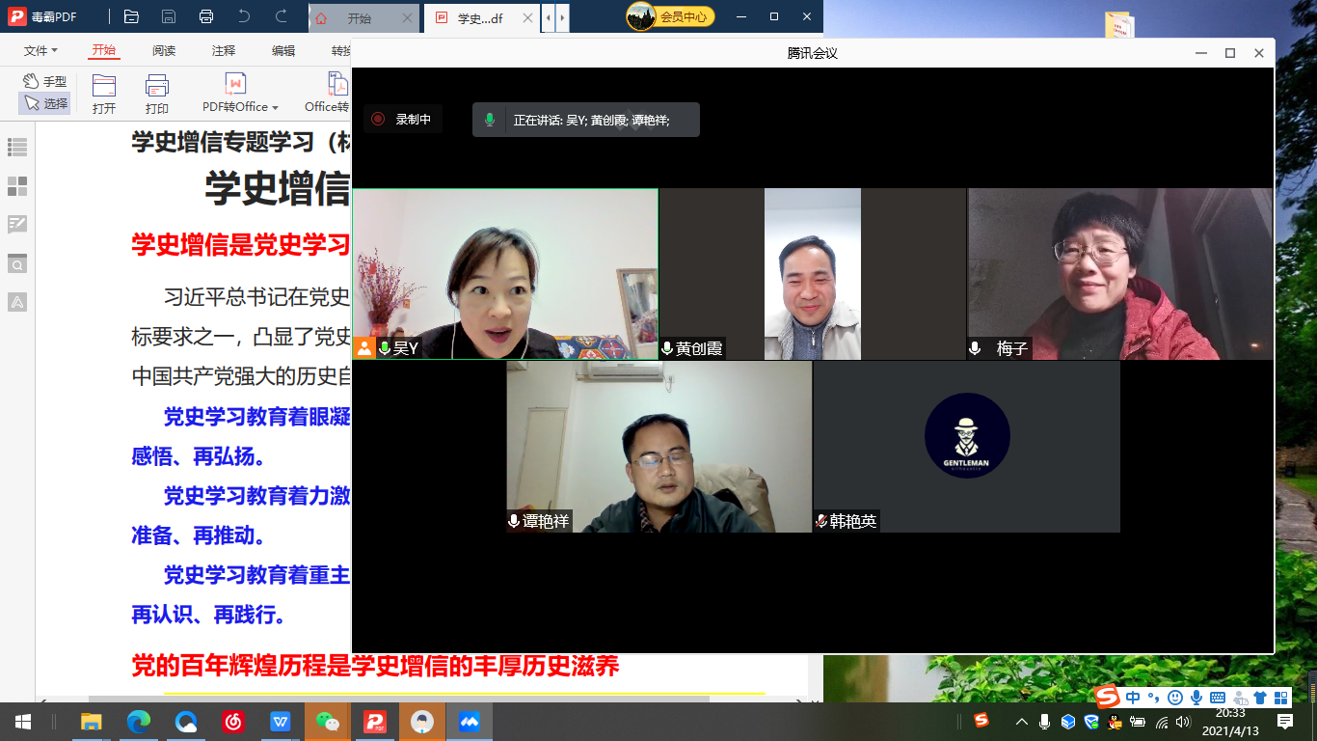Open the 注释 ribbon tab
Viewport: 1317px width, 741px height.
pos(224,51)
